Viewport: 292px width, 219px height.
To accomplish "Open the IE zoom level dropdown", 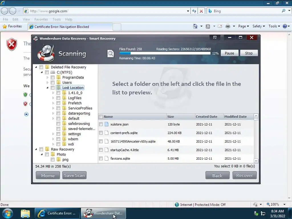I will pos(284,204).
